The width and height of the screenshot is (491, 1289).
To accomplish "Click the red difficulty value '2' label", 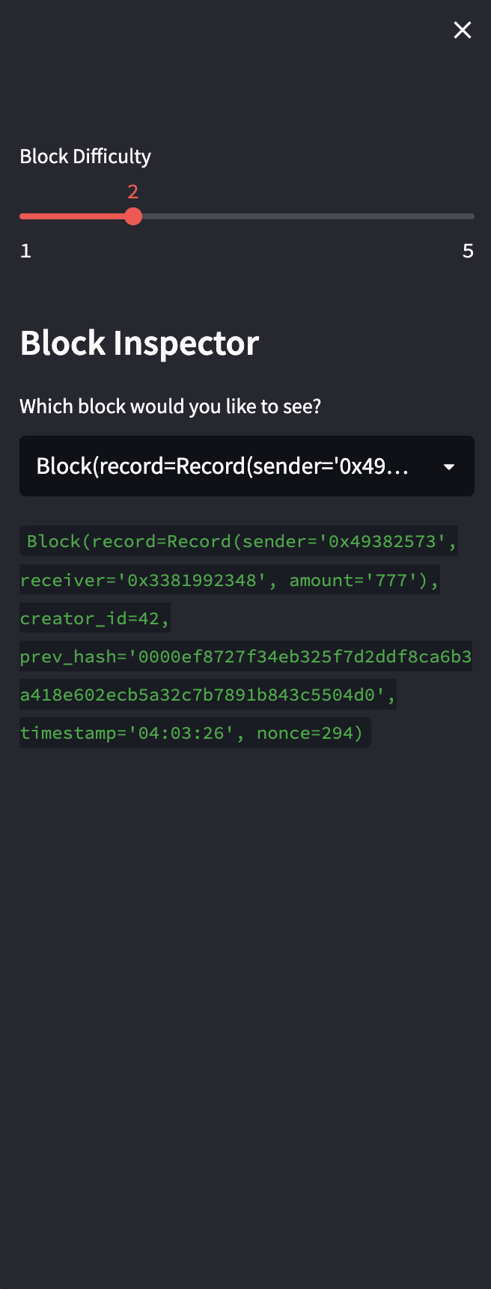I will [133, 192].
